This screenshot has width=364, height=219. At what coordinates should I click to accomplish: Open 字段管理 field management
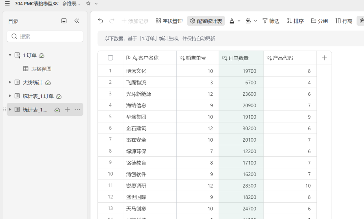coord(169,21)
